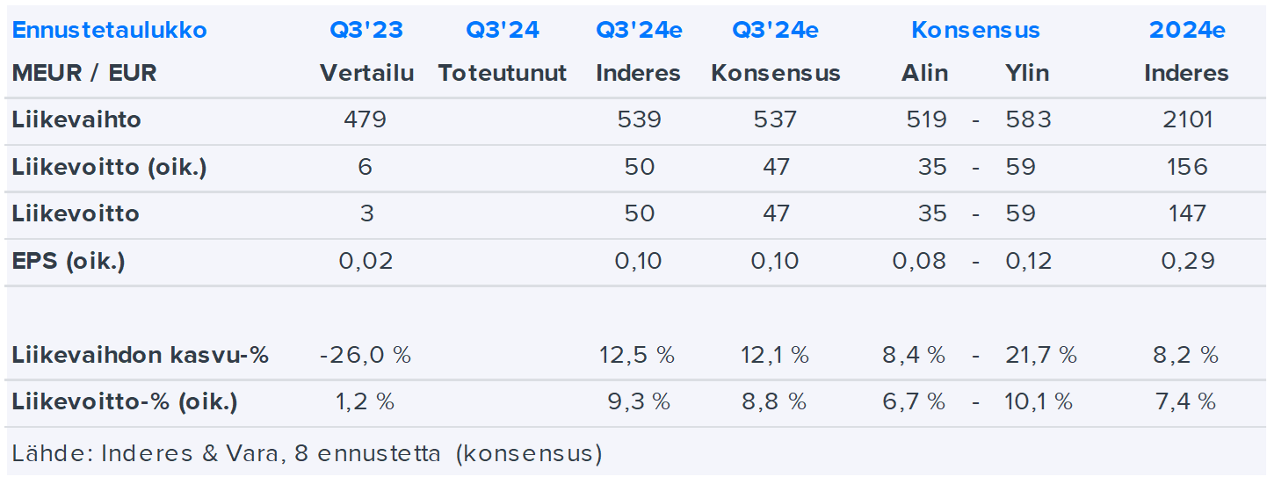Click the Liikevaihto row label
The height and width of the screenshot is (484, 1274).
[x=76, y=119]
